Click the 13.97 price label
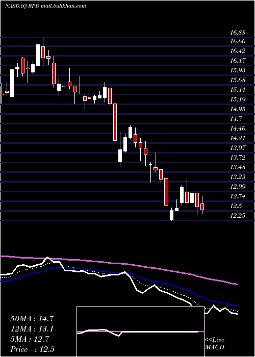Viewport: 255px width, 357px height. tap(238, 148)
